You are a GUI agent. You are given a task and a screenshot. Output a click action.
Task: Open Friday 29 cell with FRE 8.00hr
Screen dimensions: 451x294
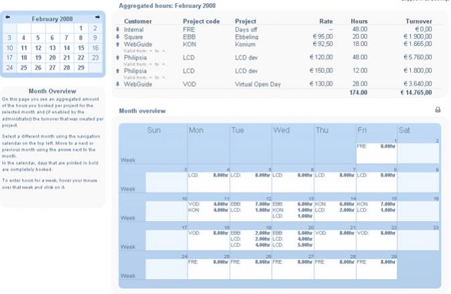377,269
